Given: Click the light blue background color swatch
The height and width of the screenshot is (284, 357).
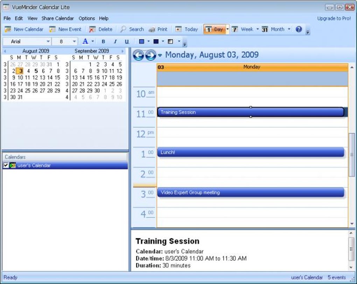Looking at the screenshot, I should point(142,41).
